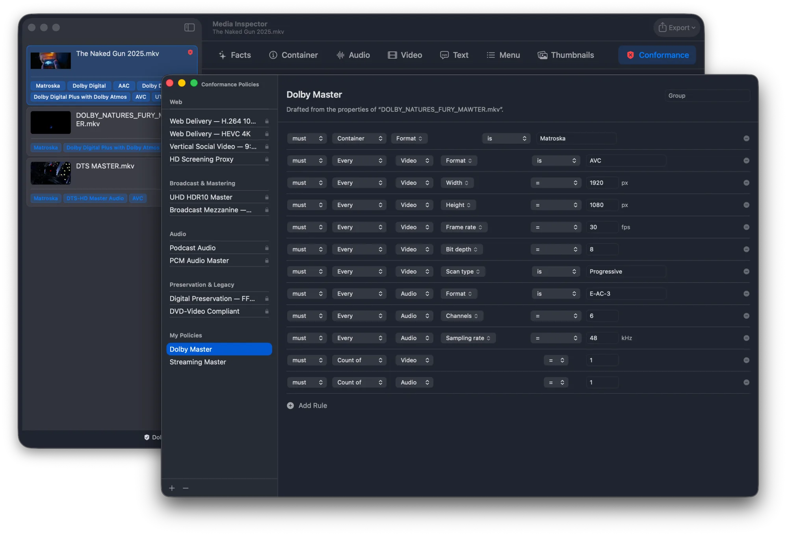Remove the Video Width rule

[x=746, y=183]
